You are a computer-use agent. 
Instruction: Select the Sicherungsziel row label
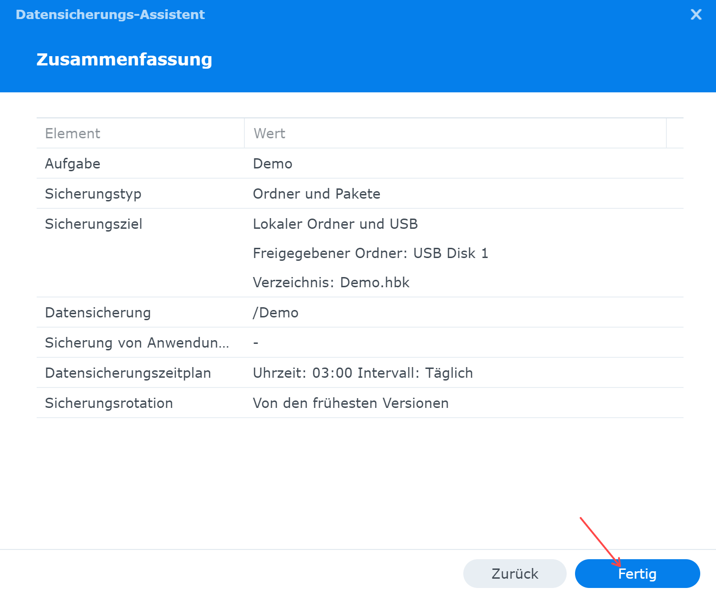point(94,224)
